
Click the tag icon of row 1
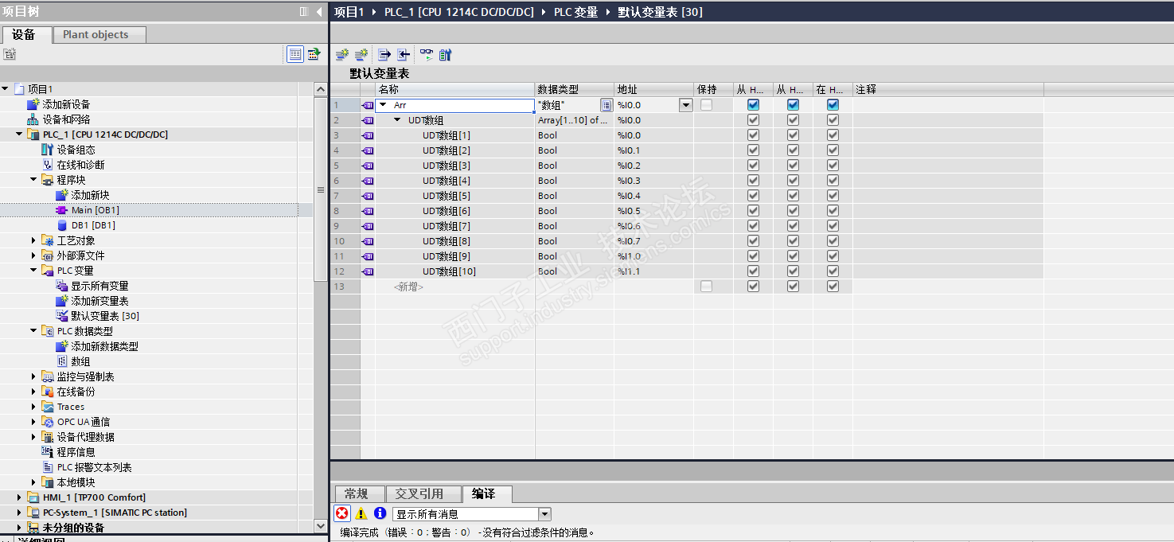(x=368, y=105)
